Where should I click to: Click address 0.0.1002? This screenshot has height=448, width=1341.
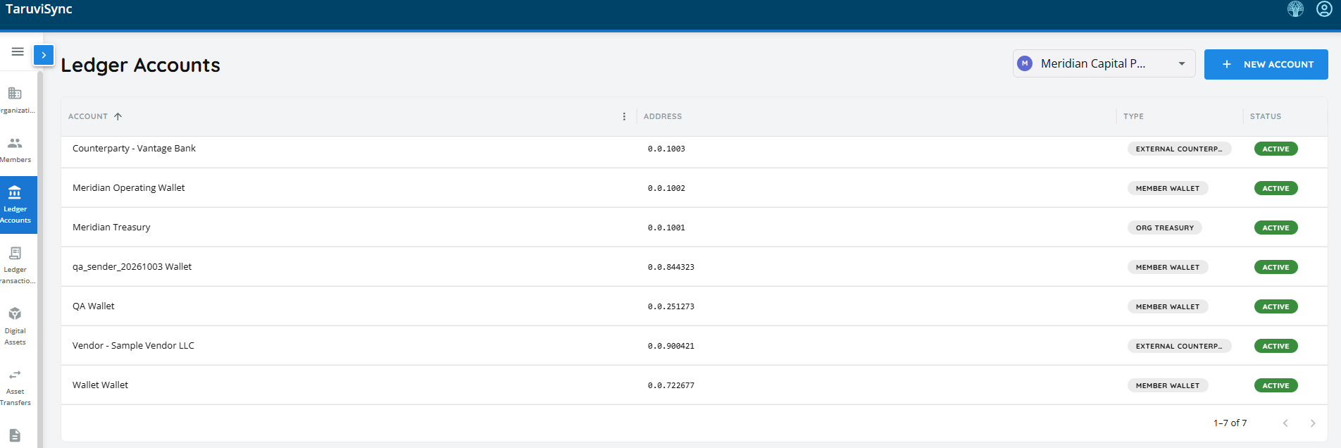pos(666,188)
